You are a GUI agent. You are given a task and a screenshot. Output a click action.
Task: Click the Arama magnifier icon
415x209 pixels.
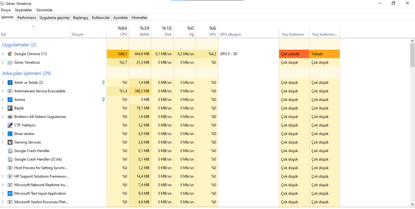click(10, 99)
